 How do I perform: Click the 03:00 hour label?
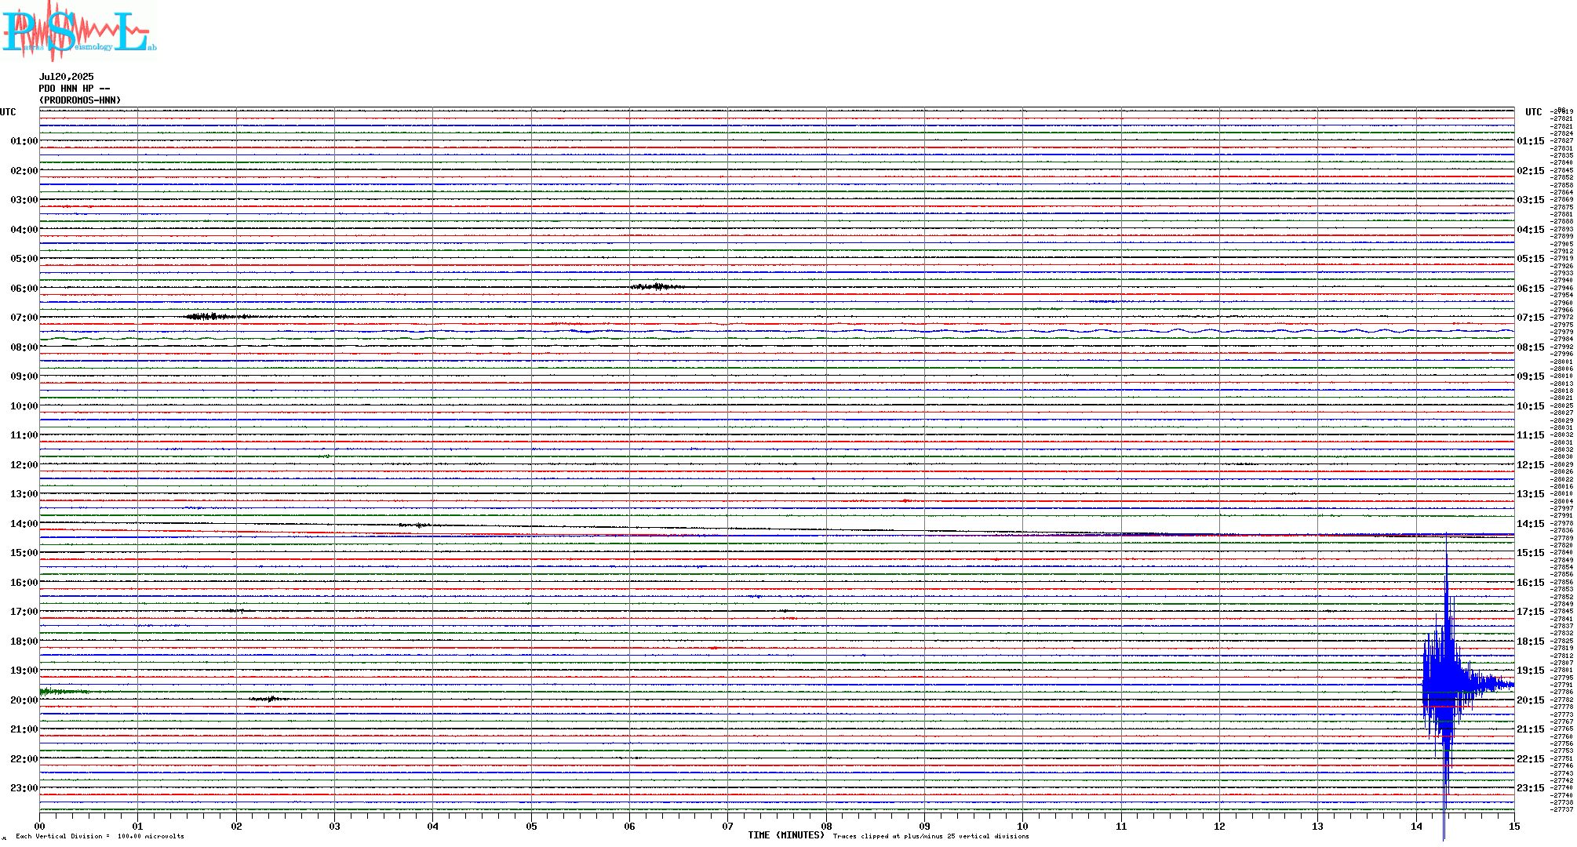click(24, 200)
